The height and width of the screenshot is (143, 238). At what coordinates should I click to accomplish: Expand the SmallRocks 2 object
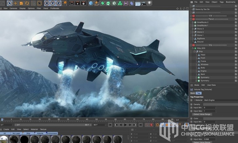(x=193, y=22)
